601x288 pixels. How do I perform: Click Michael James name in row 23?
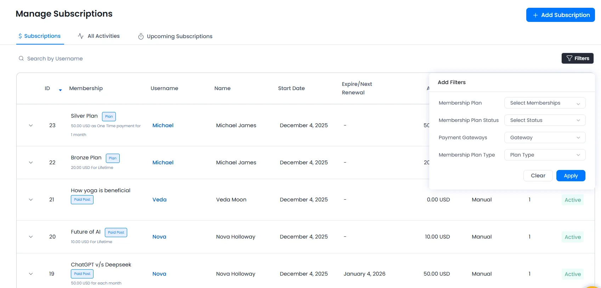click(236, 125)
